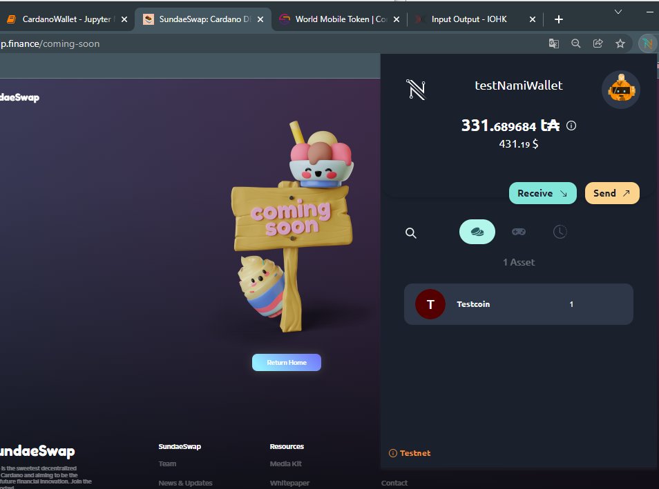Open the Testcoin asset row
659x489 pixels.
(519, 304)
